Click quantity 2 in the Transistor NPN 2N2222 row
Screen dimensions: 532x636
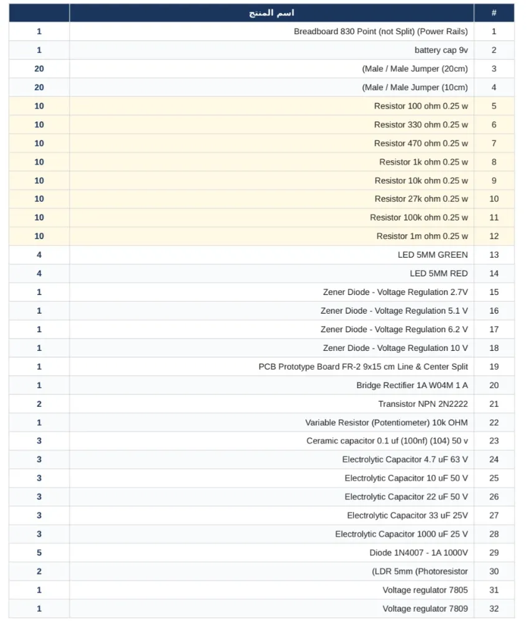click(39, 404)
